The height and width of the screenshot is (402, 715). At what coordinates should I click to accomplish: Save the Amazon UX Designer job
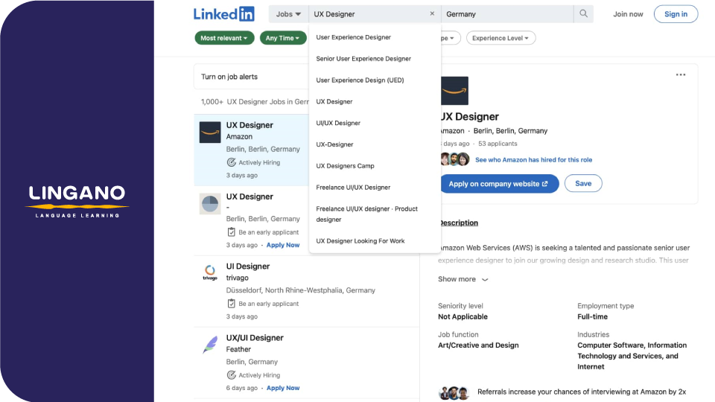point(582,183)
